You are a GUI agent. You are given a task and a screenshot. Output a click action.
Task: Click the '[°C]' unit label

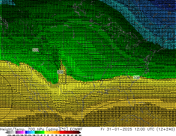point(64,129)
